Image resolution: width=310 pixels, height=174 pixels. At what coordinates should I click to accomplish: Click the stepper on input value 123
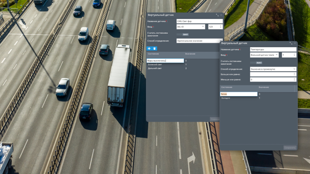click(221, 27)
